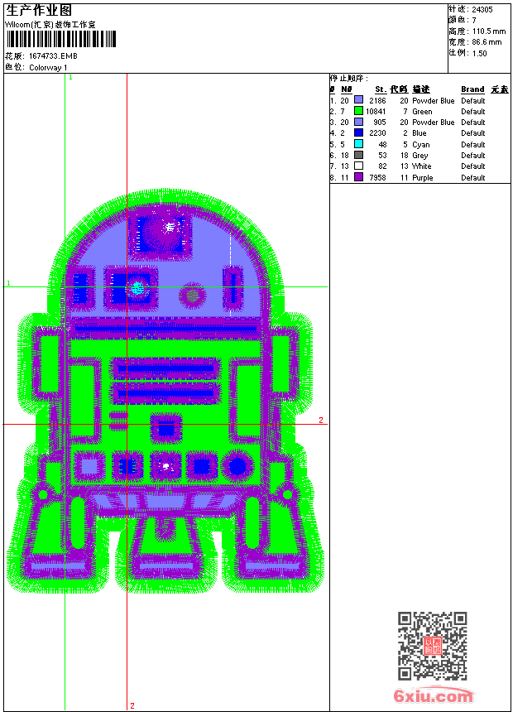Click the stitch count '905' in row 3
Viewport: 513px width, 712px height.
coord(380,123)
